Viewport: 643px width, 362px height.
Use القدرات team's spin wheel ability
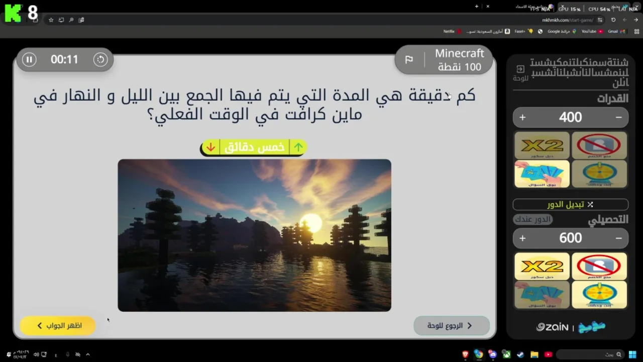tap(599, 174)
